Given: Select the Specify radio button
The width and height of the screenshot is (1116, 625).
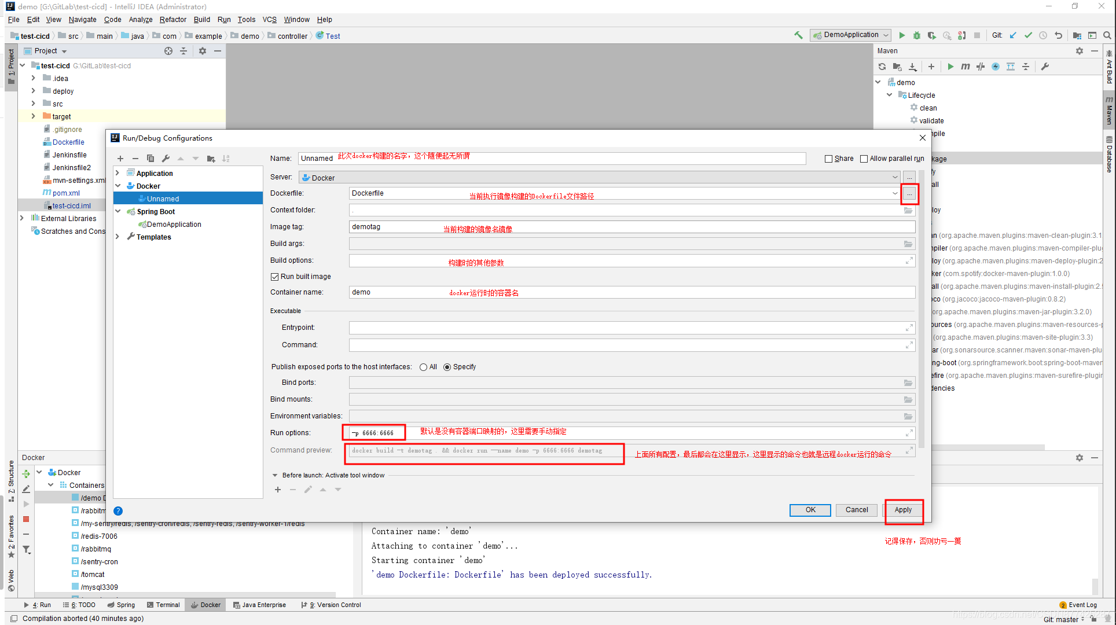Looking at the screenshot, I should (x=447, y=367).
